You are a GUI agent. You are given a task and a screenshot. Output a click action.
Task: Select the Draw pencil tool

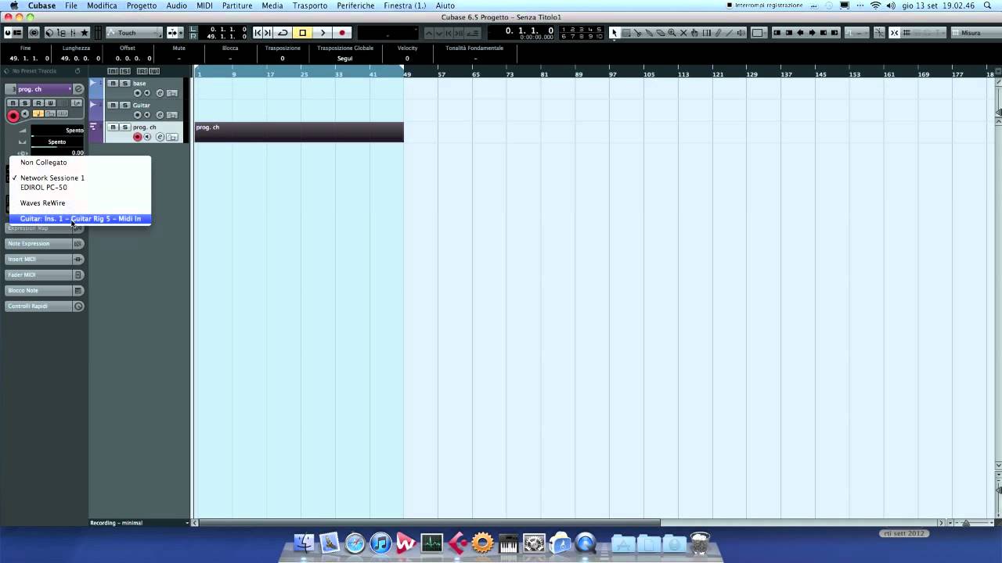click(x=718, y=33)
